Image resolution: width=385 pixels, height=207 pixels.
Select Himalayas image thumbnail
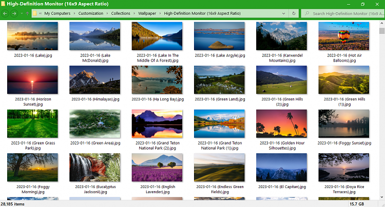pyautogui.click(x=95, y=79)
